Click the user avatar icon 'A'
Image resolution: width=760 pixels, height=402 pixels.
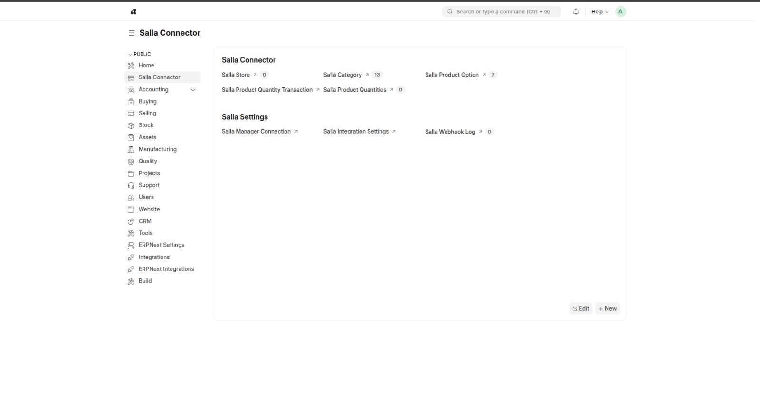point(620,11)
